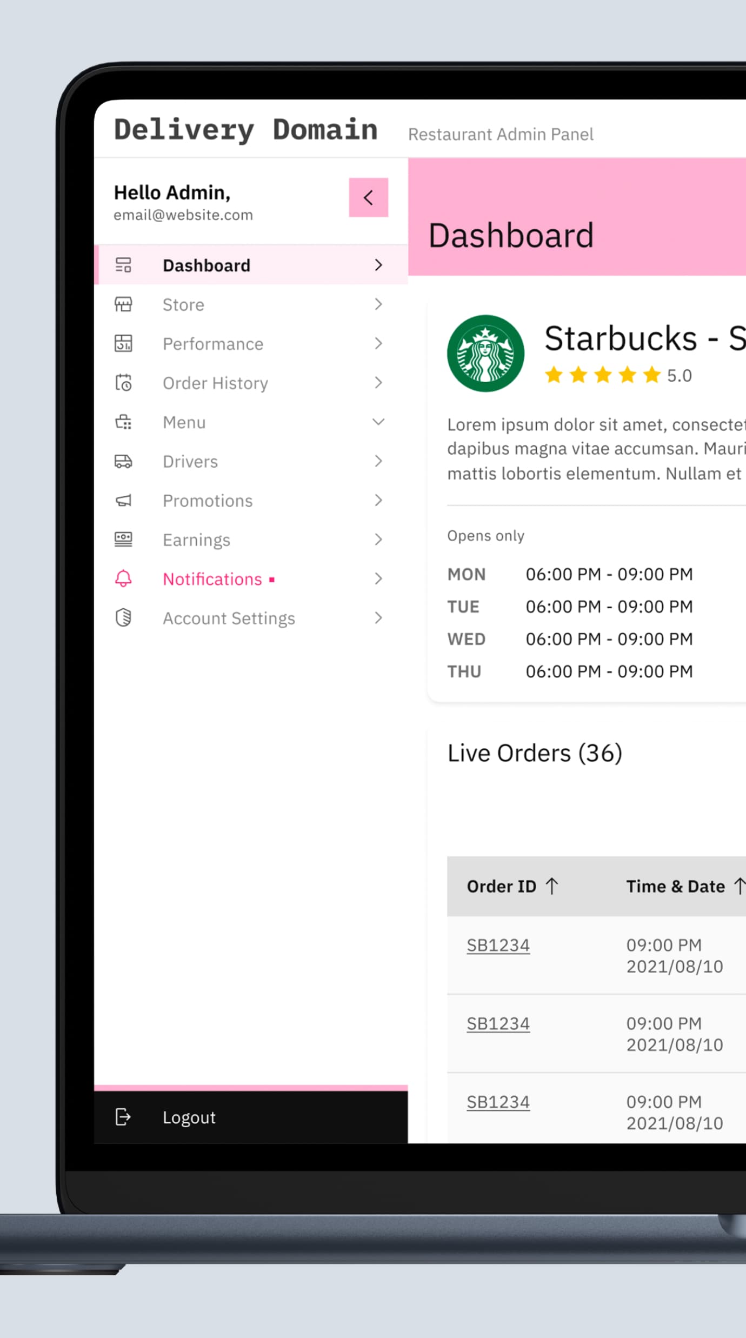The image size is (746, 1338).
Task: Click the Live Orders (36) heading
Action: 535,753
